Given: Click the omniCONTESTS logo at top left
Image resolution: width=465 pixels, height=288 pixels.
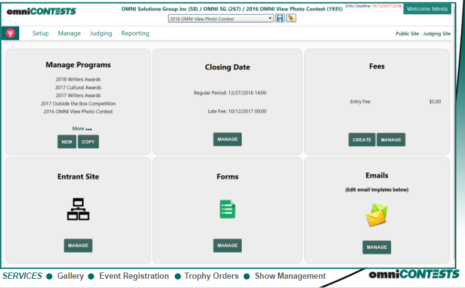Looking at the screenshot, I should tap(41, 11).
